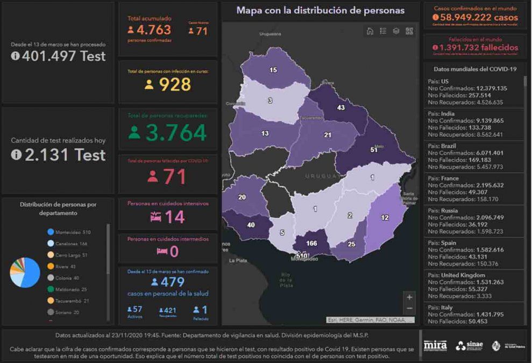This screenshot has width=532, height=363.
Task: Open the map layers stack icon
Action: point(396,31)
